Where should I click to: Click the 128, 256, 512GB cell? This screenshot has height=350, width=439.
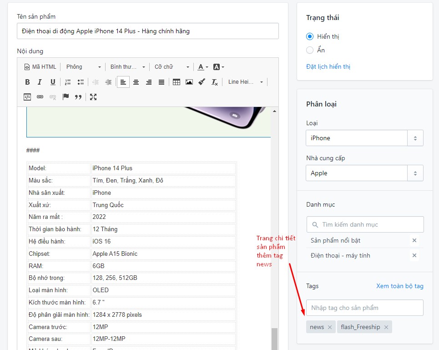(x=163, y=278)
